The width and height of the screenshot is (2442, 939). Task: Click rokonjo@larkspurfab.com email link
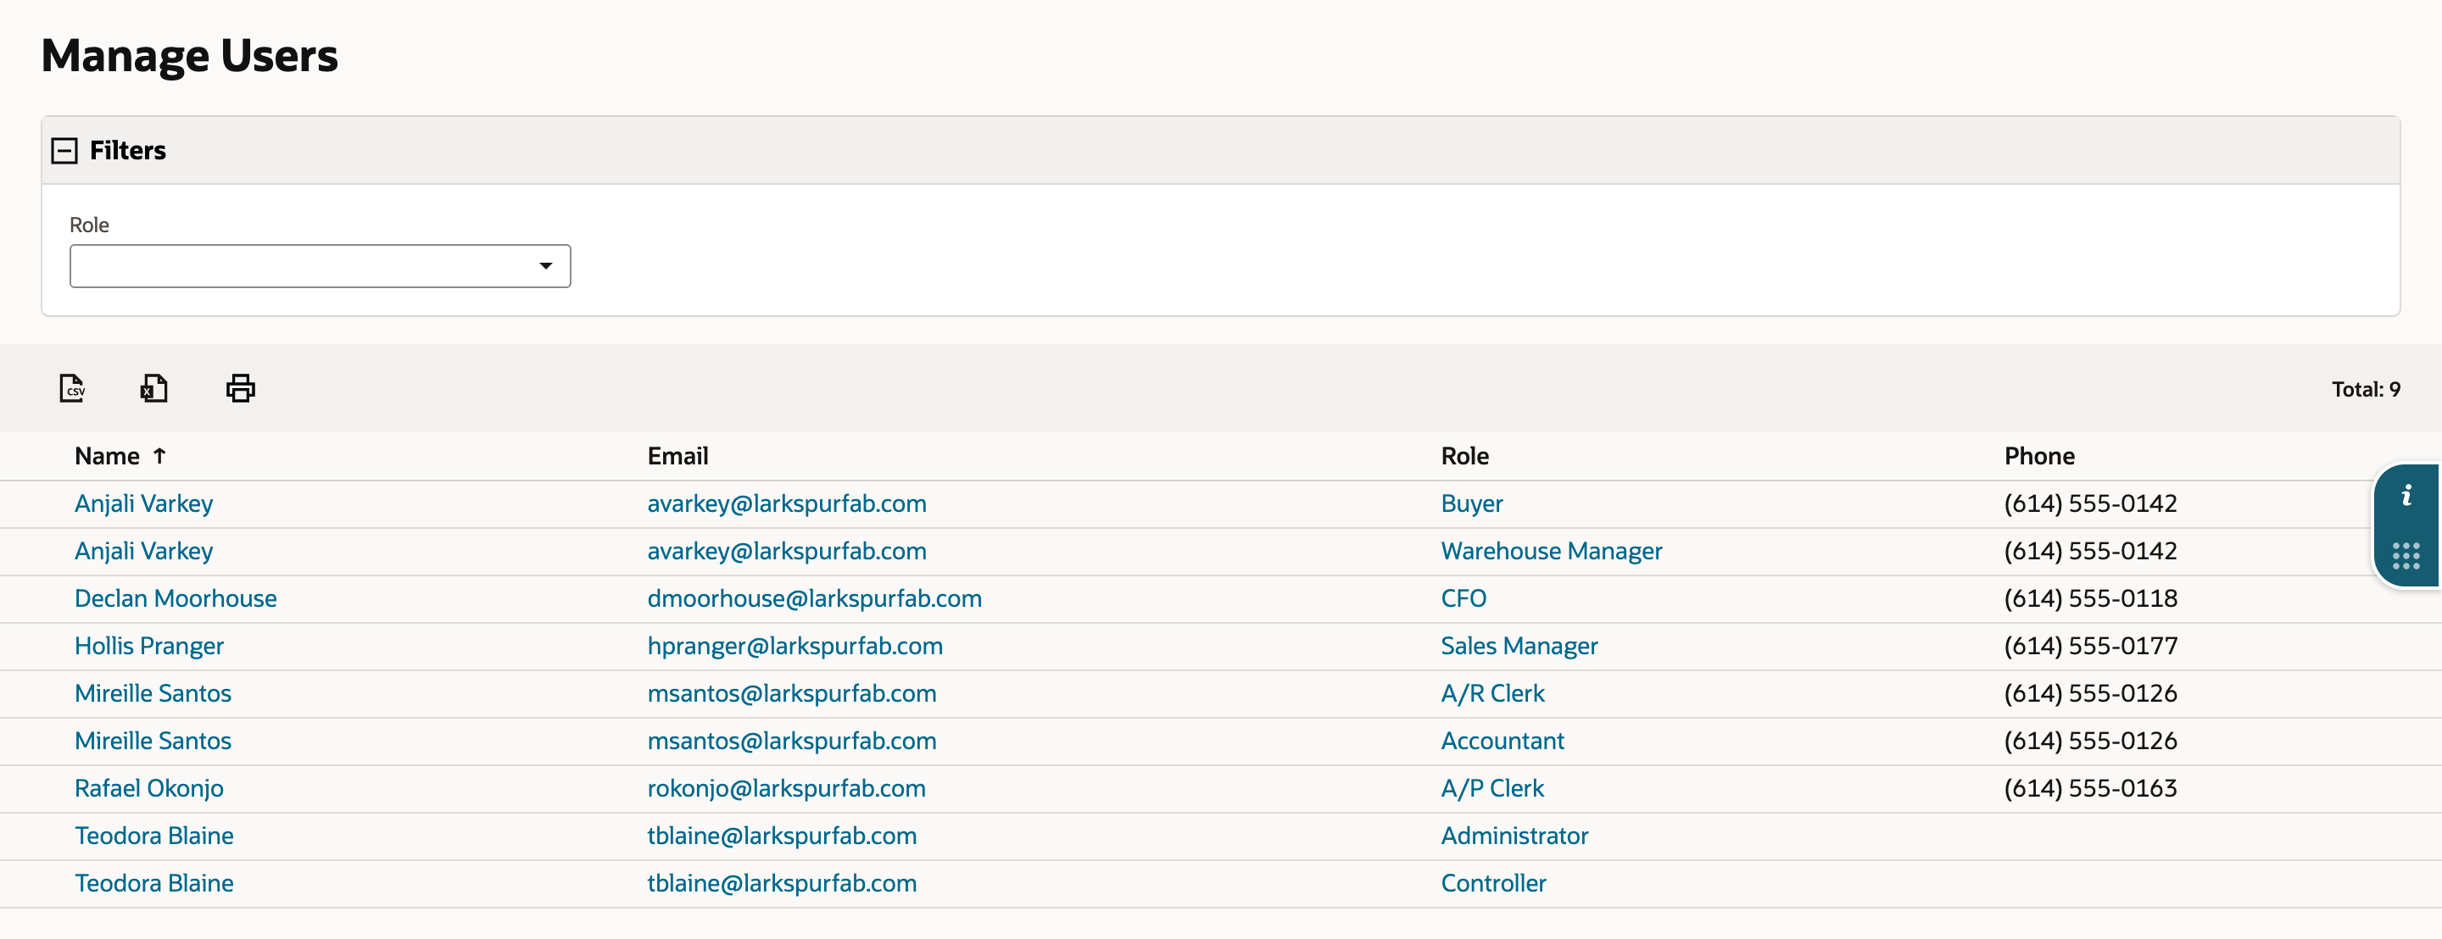coord(787,788)
